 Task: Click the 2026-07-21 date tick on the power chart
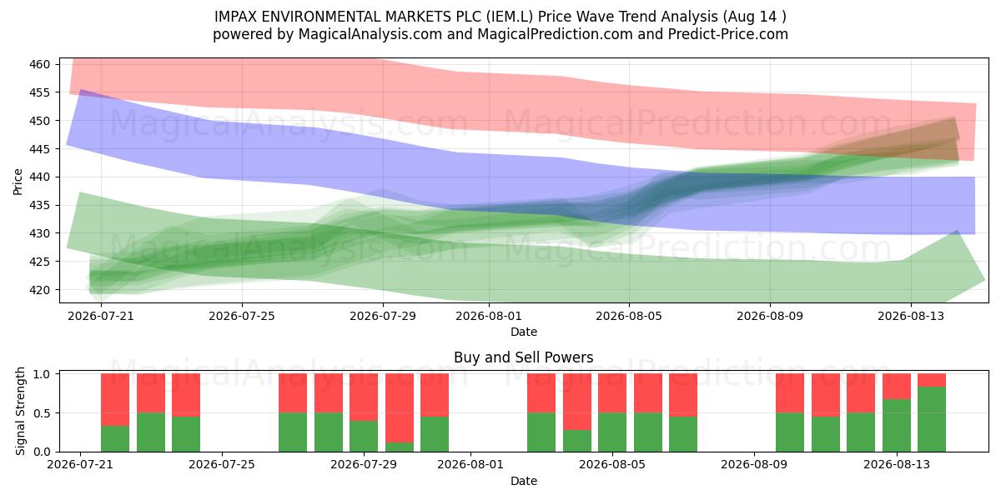click(x=80, y=465)
